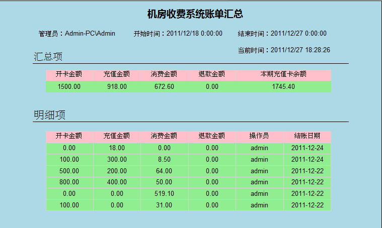382x228 pixels.
Task: Click the end time 2011/12/27 0:00:00
Action: coord(298,33)
